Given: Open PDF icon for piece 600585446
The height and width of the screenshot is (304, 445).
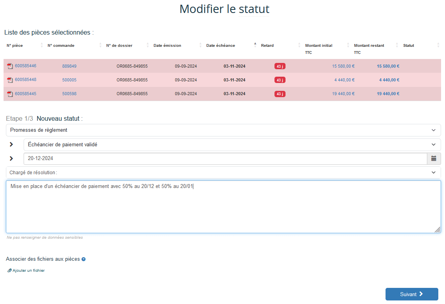Looking at the screenshot, I should [x=10, y=66].
